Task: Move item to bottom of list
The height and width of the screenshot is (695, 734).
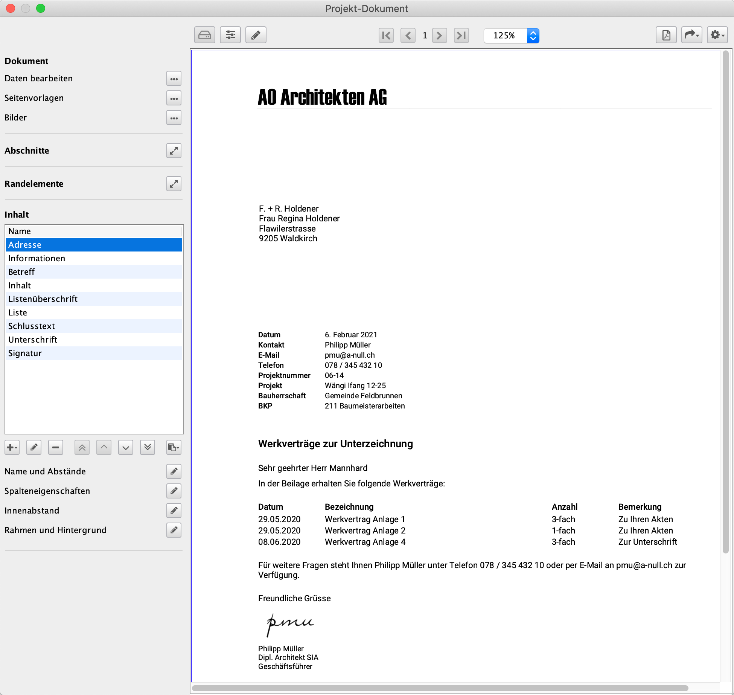Action: coord(148,448)
